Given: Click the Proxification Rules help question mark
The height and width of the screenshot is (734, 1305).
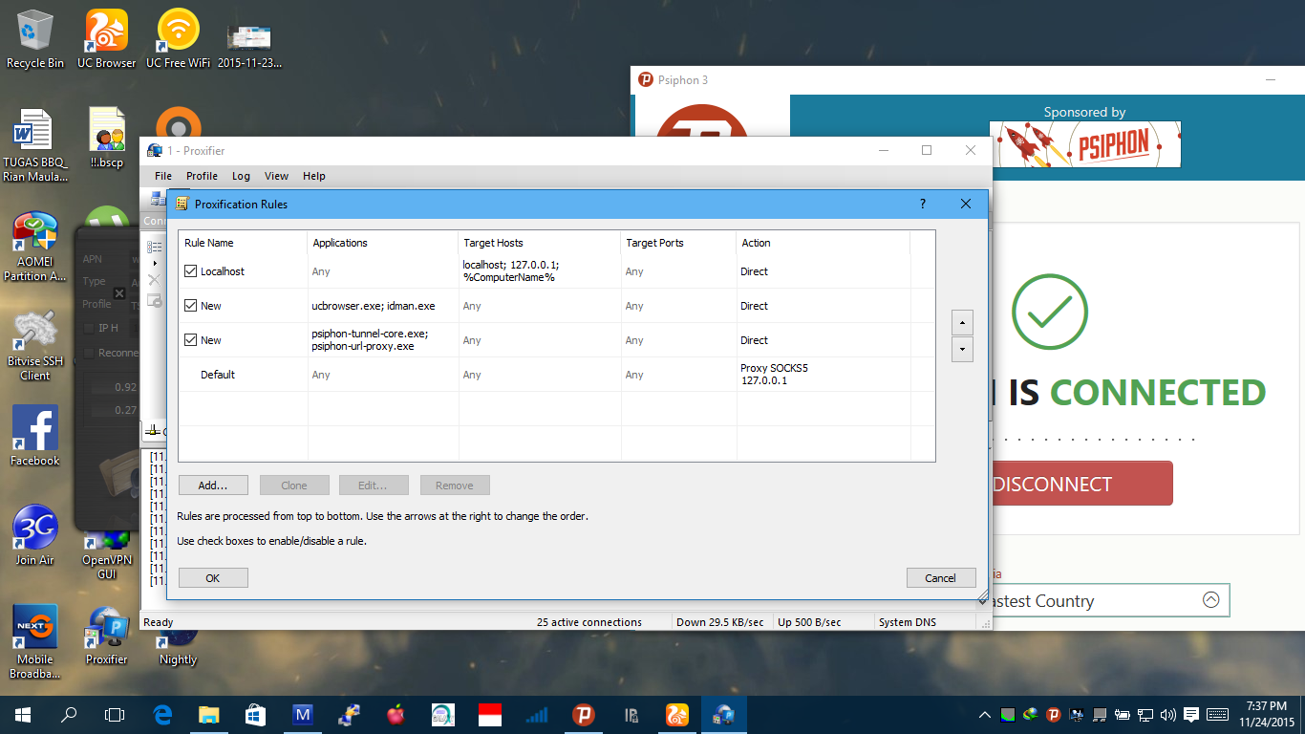Looking at the screenshot, I should pyautogui.click(x=923, y=204).
